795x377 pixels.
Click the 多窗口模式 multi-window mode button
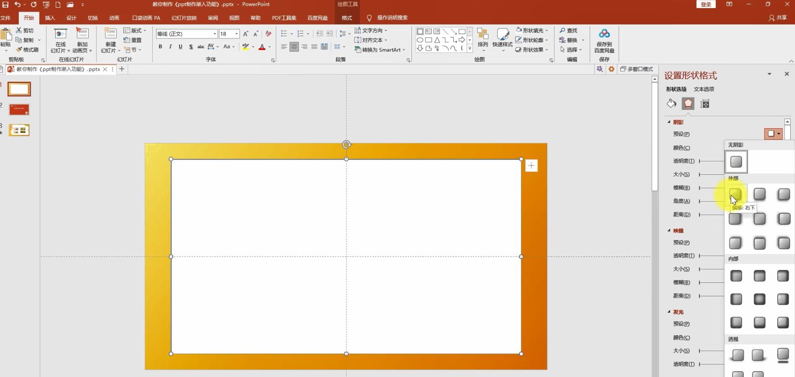[637, 69]
